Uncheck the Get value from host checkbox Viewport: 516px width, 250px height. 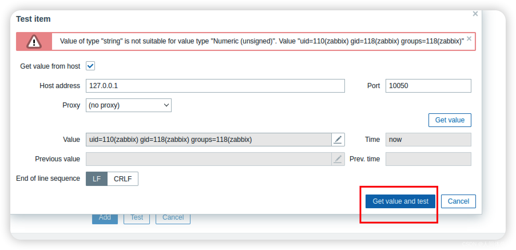click(x=90, y=66)
